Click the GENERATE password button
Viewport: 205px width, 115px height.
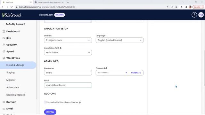136,73
